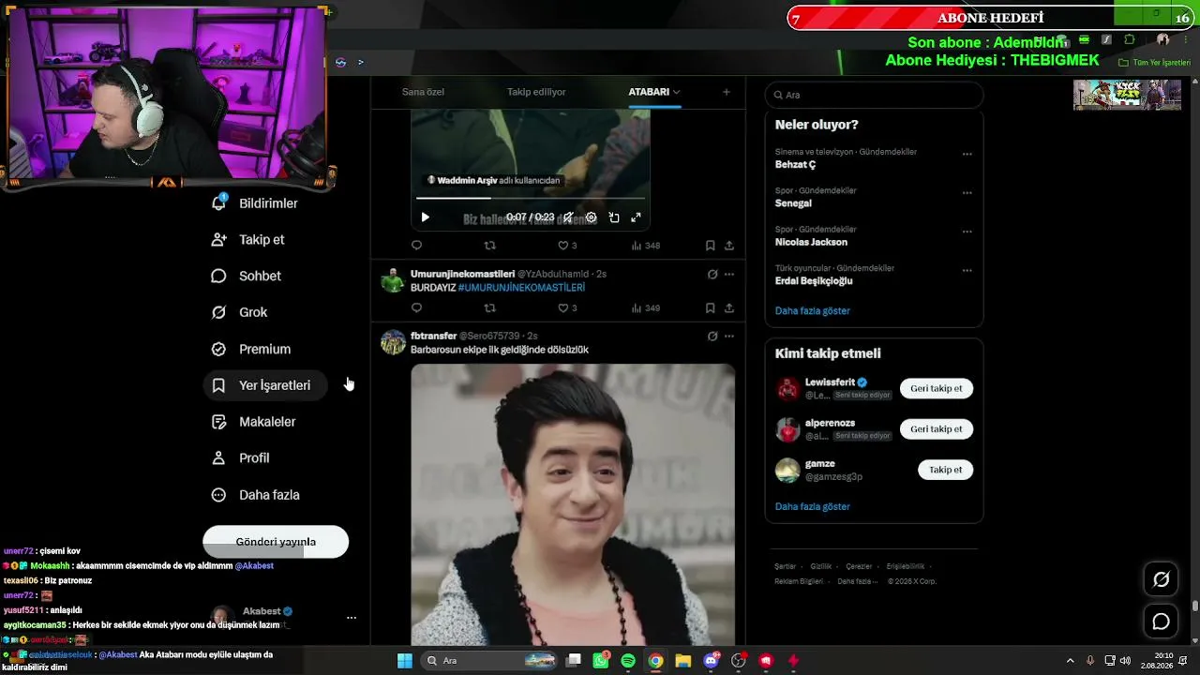
Task: Open more options for Senegal trend
Action: tap(967, 193)
